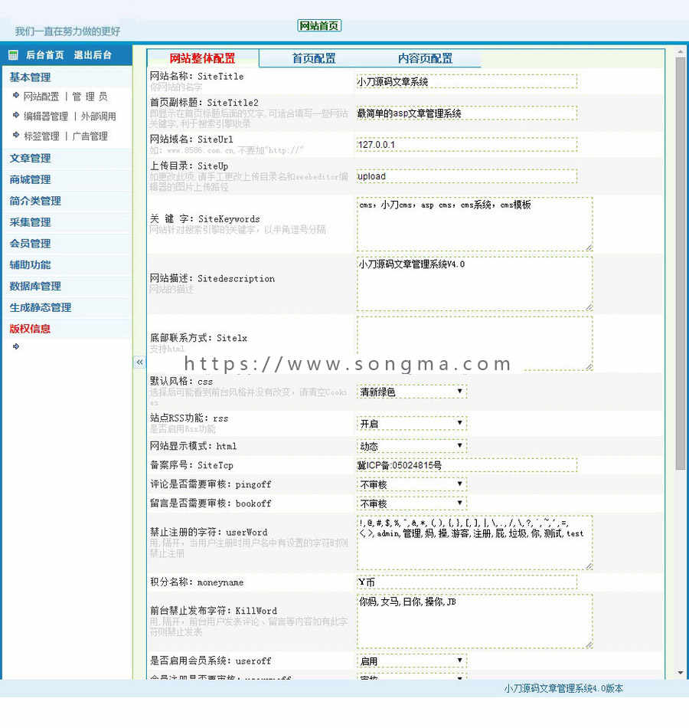Screen dimensions: 689x728
Task: Click 退出后台 to log out
Action: (x=93, y=54)
